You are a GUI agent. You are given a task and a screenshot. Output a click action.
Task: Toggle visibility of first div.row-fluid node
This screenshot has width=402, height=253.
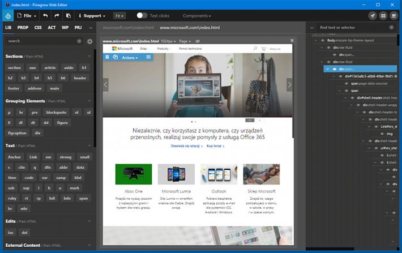(328, 48)
